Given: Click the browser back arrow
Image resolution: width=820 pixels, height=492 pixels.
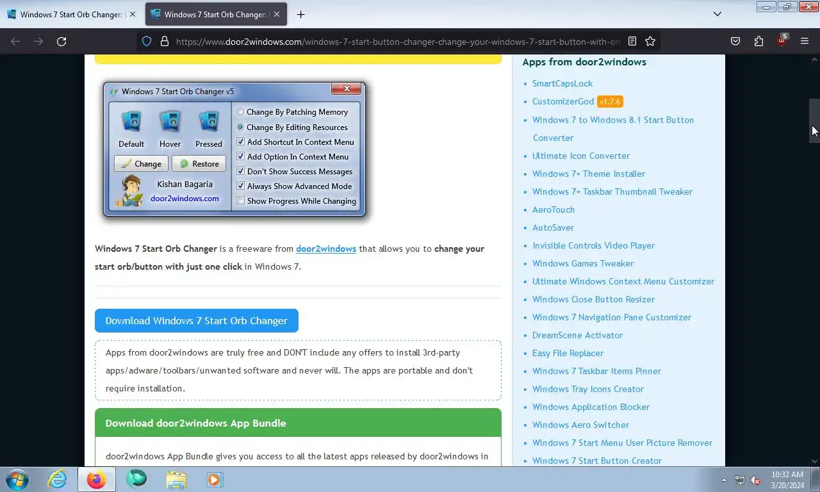Looking at the screenshot, I should pyautogui.click(x=15, y=41).
